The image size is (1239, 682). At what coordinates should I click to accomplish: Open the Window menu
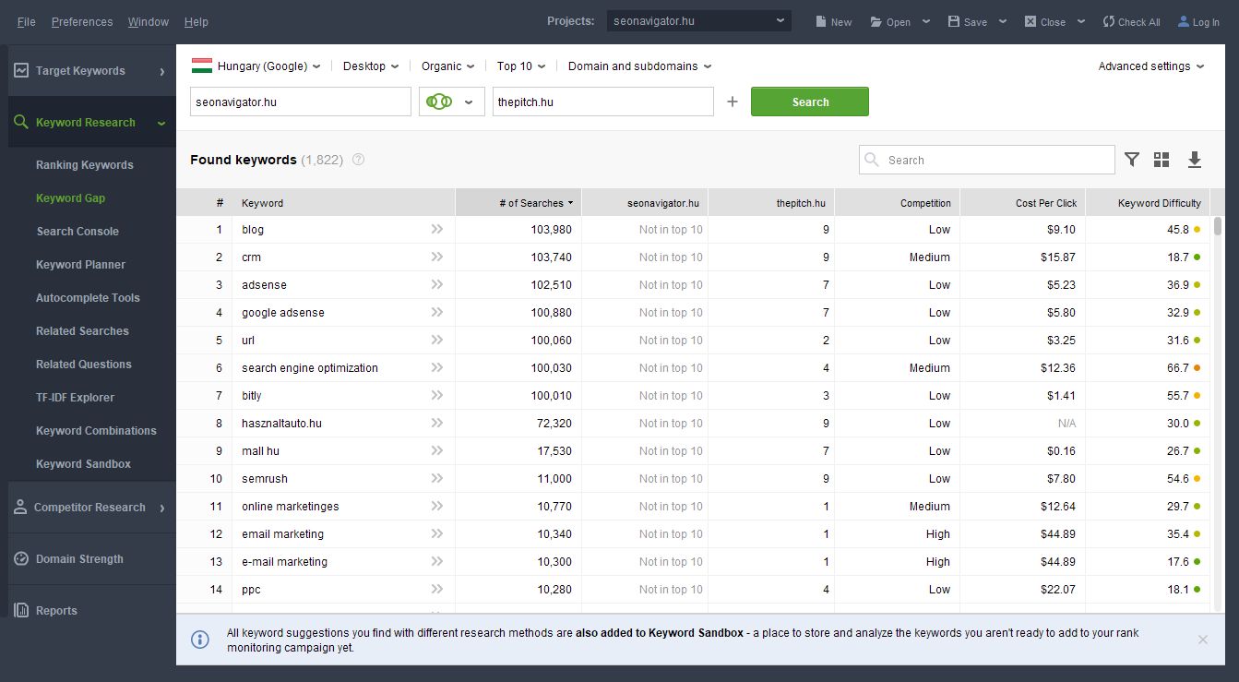click(x=149, y=21)
